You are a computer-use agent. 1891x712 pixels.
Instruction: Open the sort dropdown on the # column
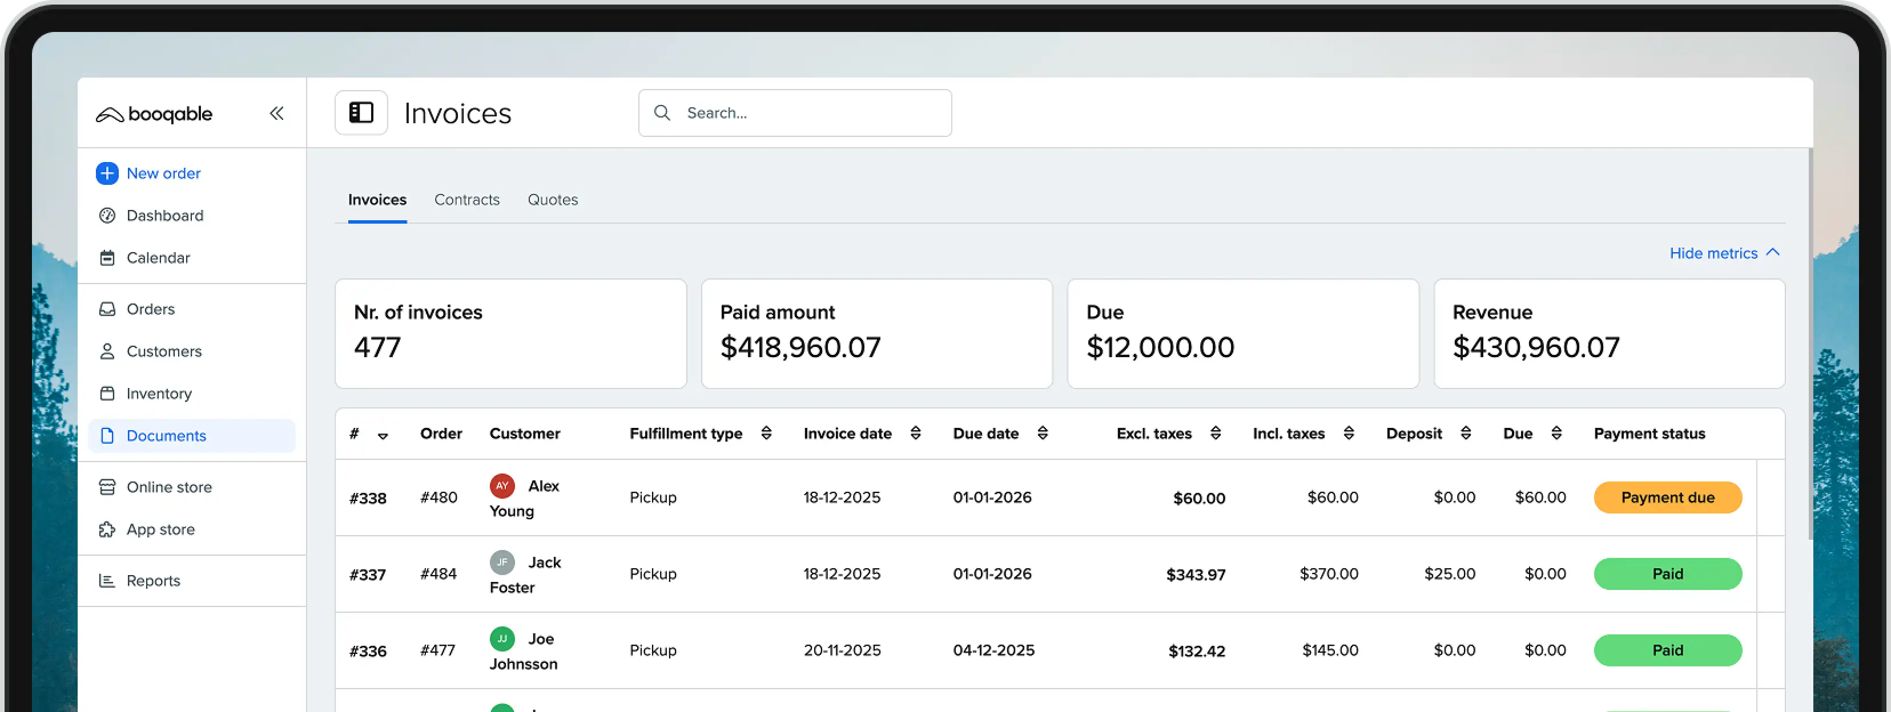coord(383,435)
